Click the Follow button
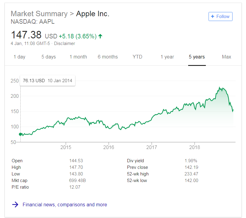246x218 pixels. (220, 16)
